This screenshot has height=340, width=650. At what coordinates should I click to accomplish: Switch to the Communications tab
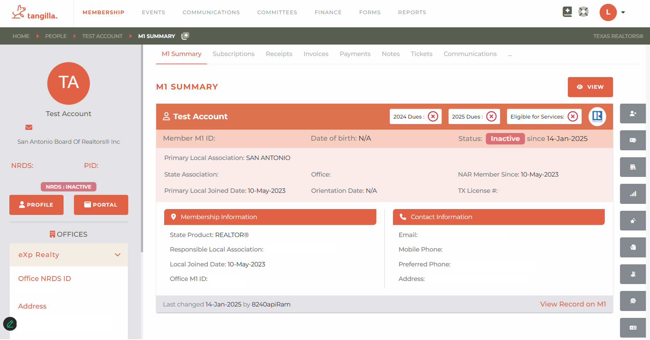[x=470, y=54]
